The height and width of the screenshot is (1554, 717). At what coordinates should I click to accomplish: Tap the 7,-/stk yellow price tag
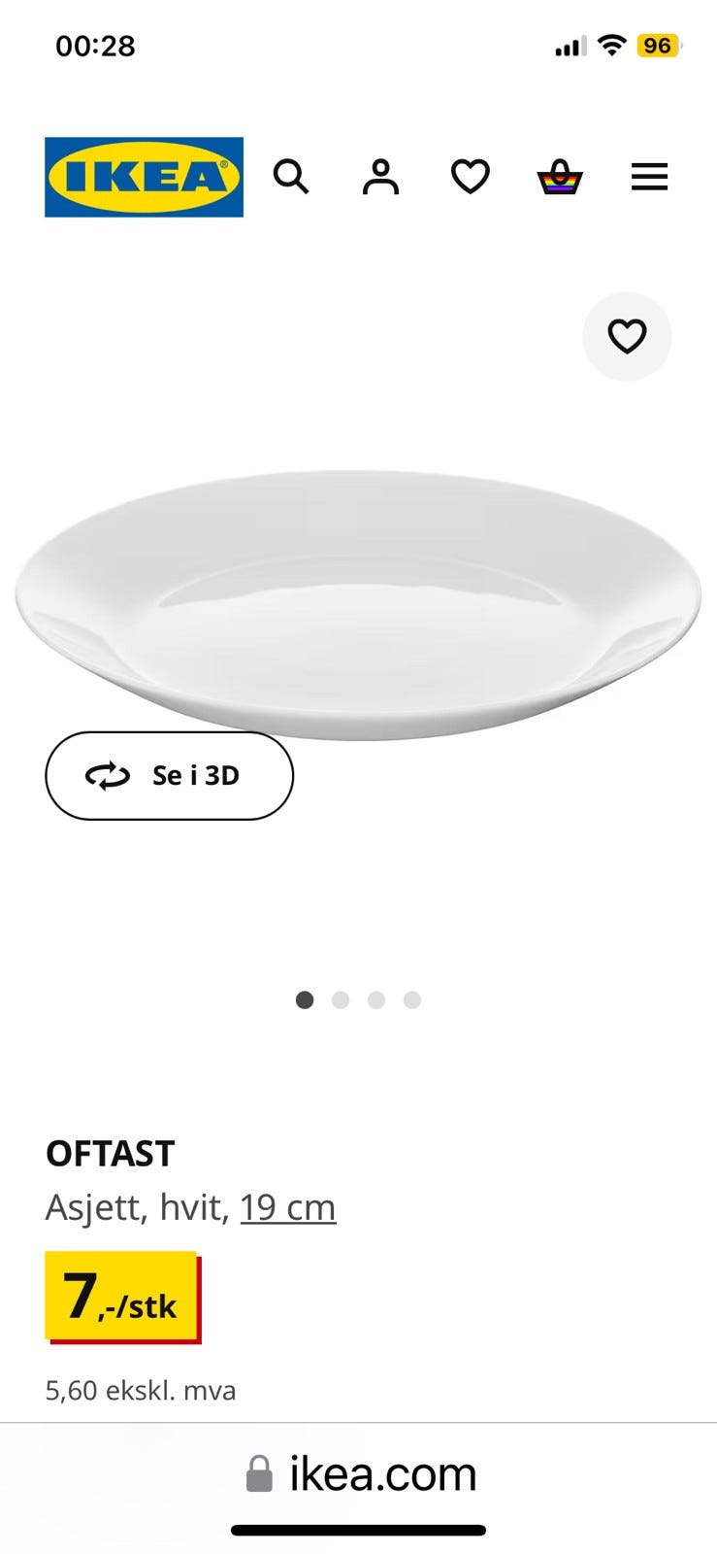(122, 1297)
